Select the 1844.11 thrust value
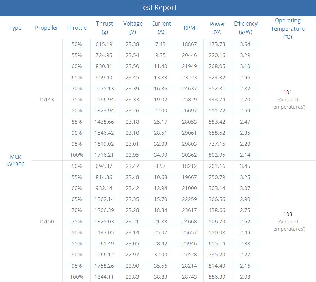The image size is (316, 282). [104, 277]
